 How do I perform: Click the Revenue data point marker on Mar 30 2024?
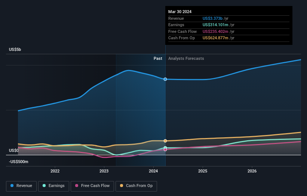[165, 79]
